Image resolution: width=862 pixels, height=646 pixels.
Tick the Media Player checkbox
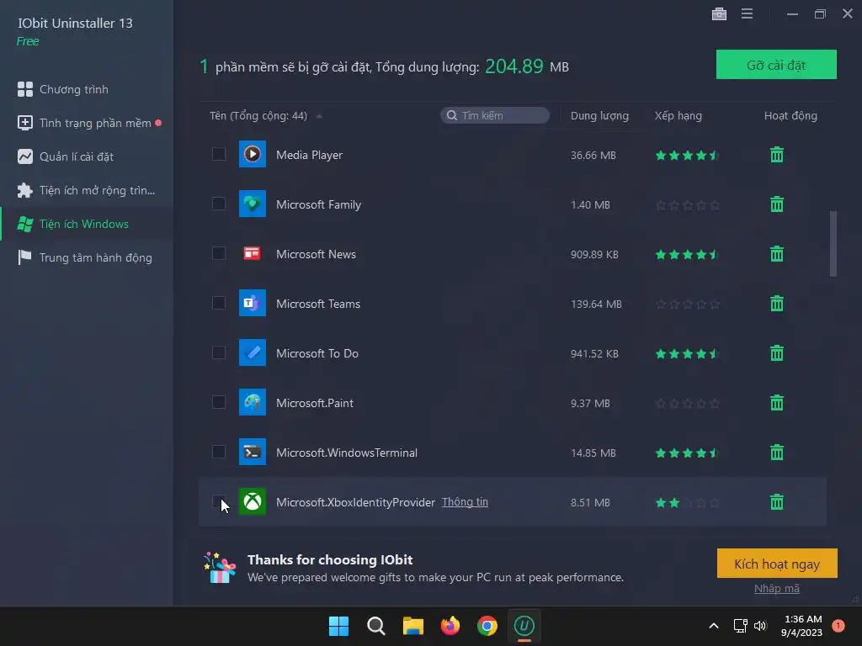(219, 154)
